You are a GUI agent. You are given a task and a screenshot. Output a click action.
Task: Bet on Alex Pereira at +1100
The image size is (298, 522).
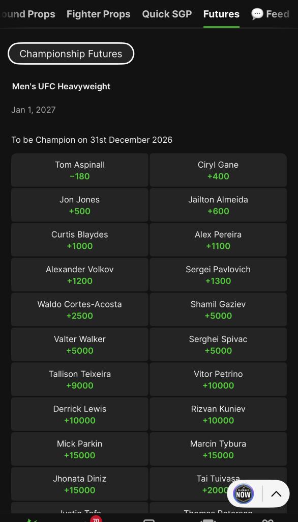(x=218, y=240)
